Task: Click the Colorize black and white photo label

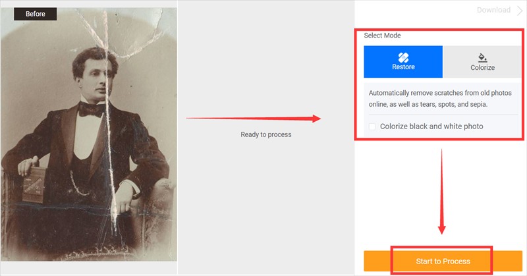Action: coord(431,126)
